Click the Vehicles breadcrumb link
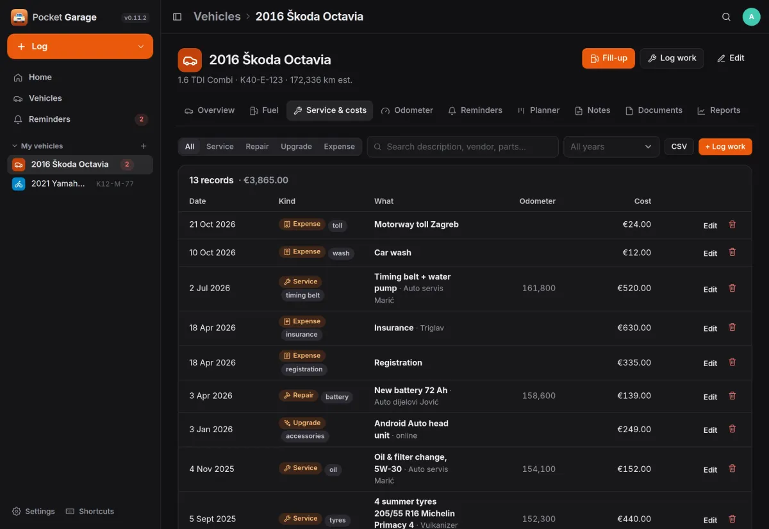Screen dimensions: 769x529 pyautogui.click(x=217, y=17)
